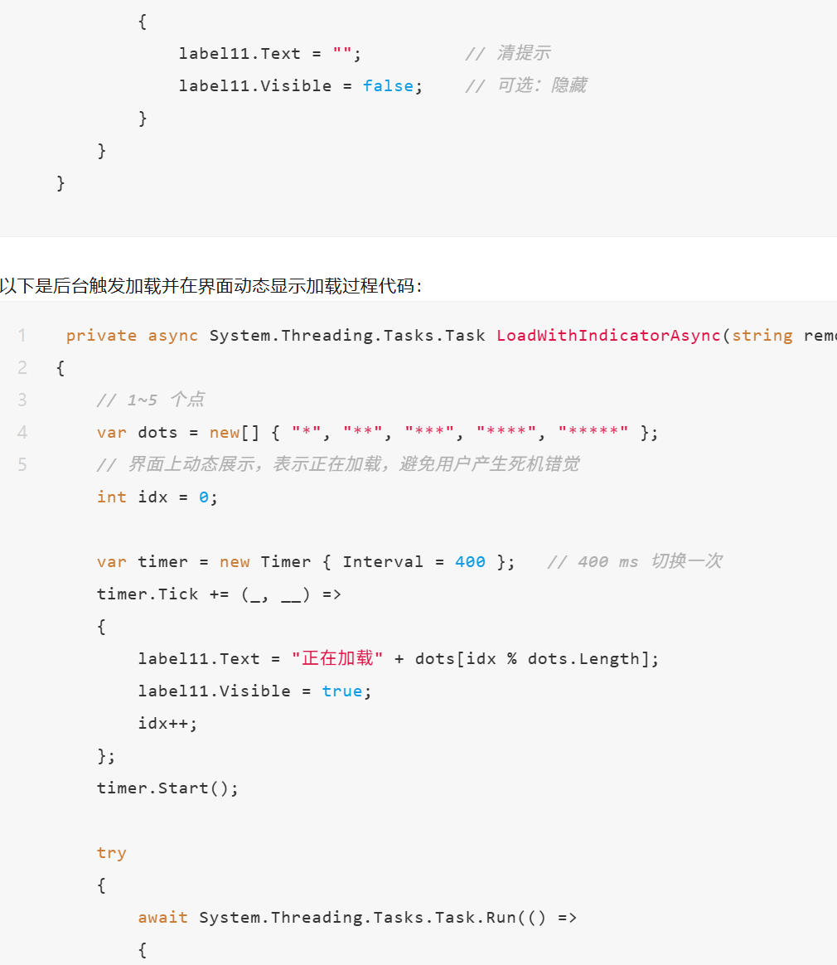Click the 'async' keyword
Screen dimensions: 837x965
(x=173, y=336)
